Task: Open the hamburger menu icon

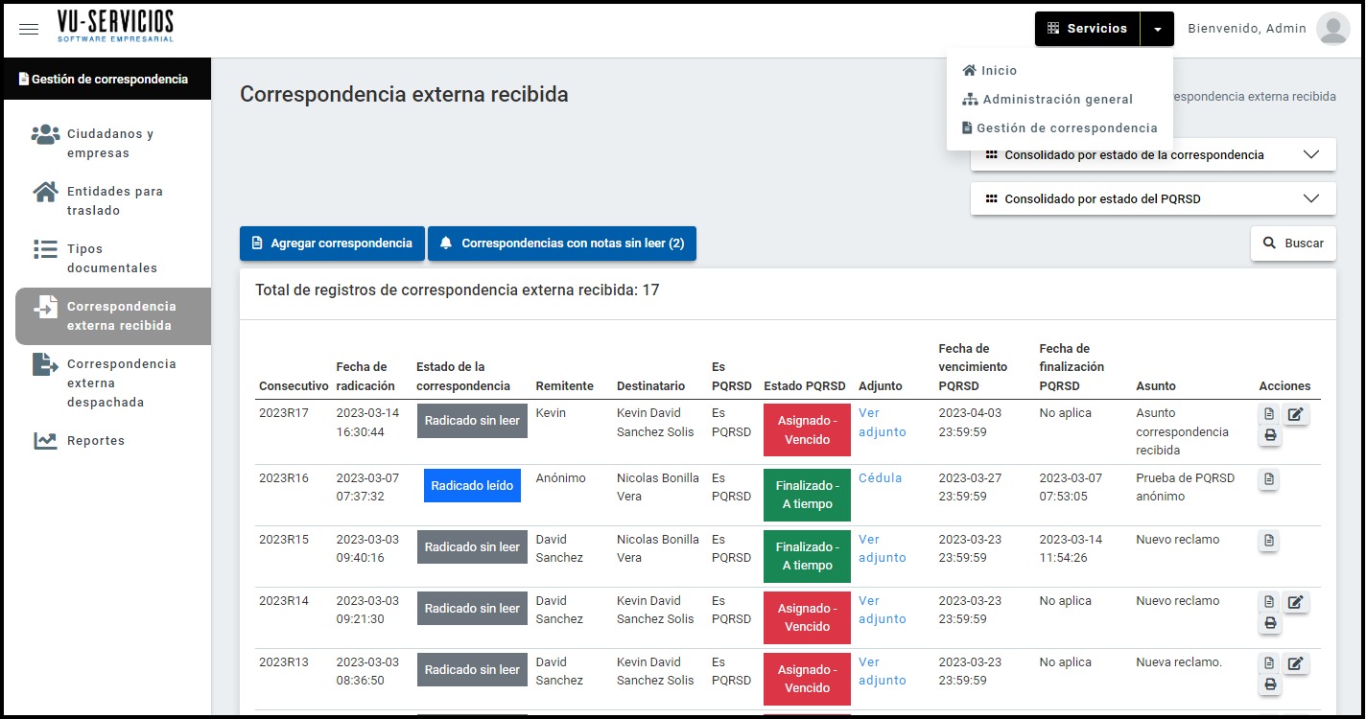Action: tap(29, 29)
